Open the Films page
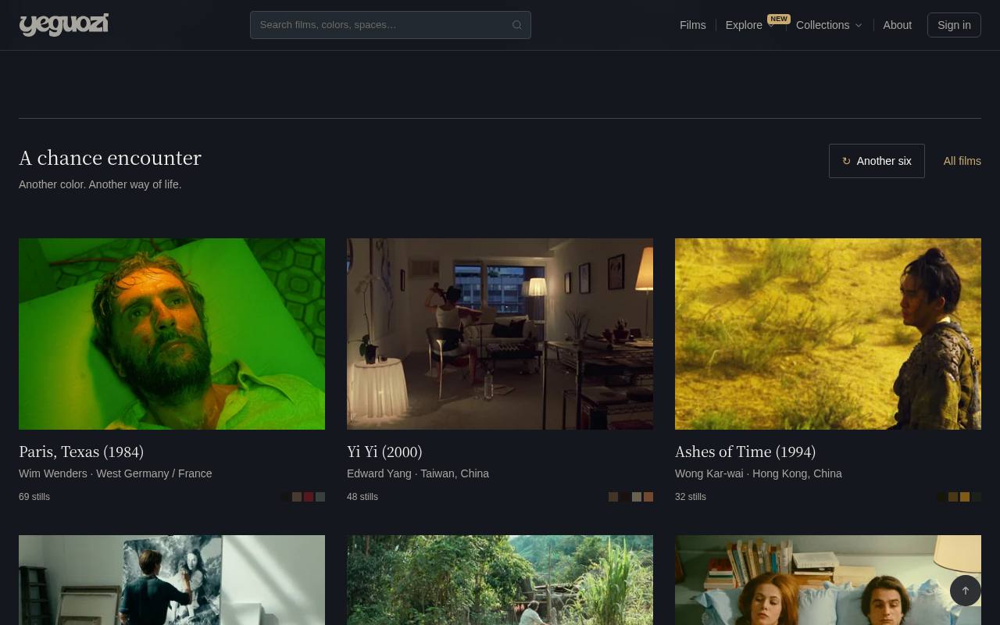This screenshot has height=625, width=1000. point(693,25)
